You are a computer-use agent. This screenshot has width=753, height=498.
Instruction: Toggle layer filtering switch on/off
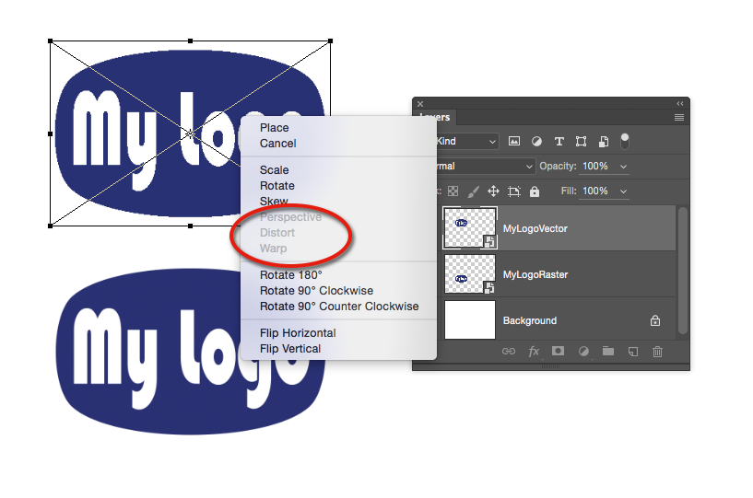point(625,141)
